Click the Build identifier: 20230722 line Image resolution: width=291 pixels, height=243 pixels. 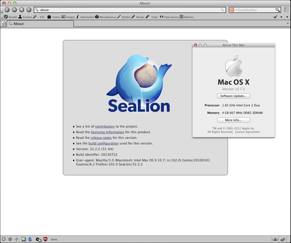tap(97, 155)
